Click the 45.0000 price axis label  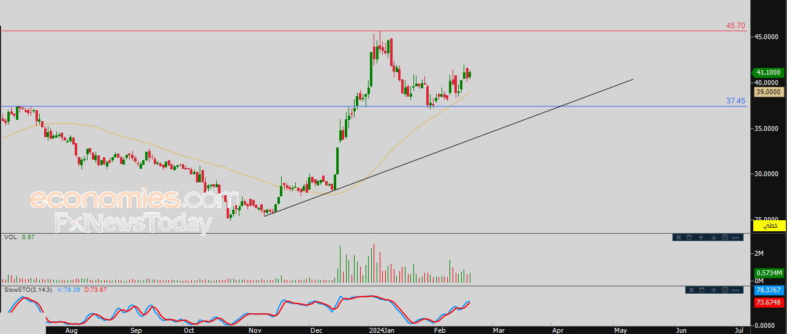(766, 37)
